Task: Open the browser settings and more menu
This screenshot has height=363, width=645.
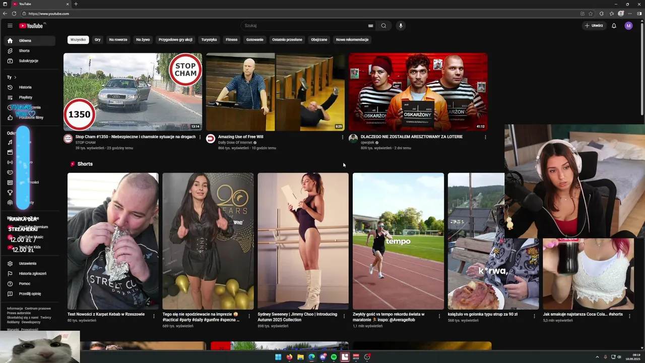Action: pos(630,14)
